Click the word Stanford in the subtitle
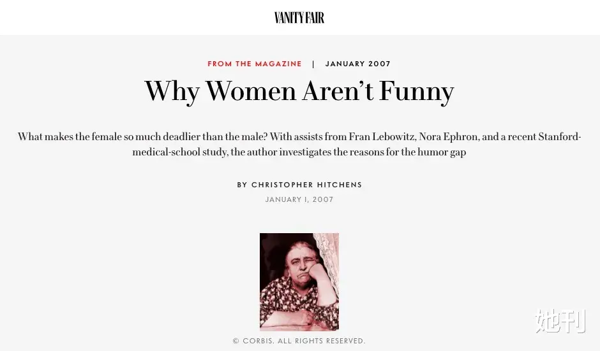Screen dimensions: 600x351 [559, 137]
